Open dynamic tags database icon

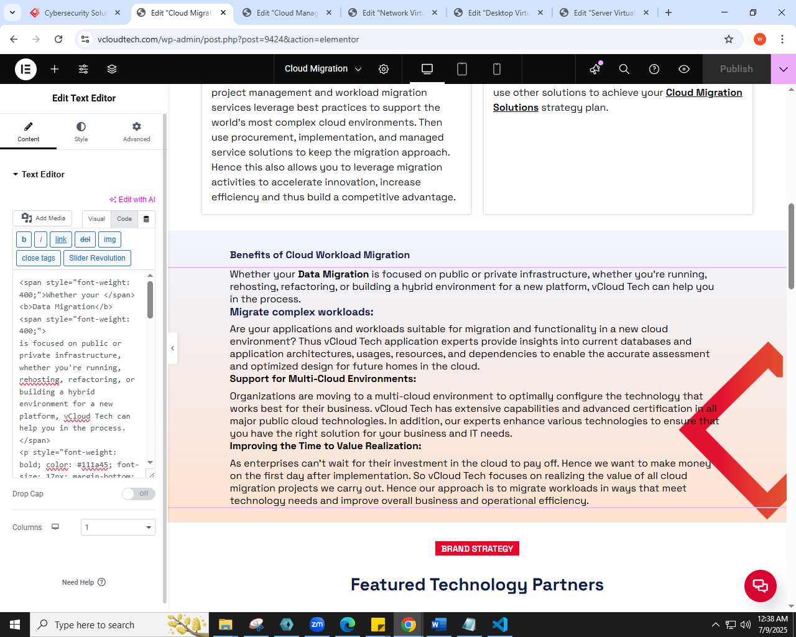[146, 219]
